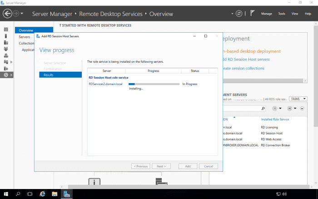
Task: Open the Tools menu
Action: point(282,14)
